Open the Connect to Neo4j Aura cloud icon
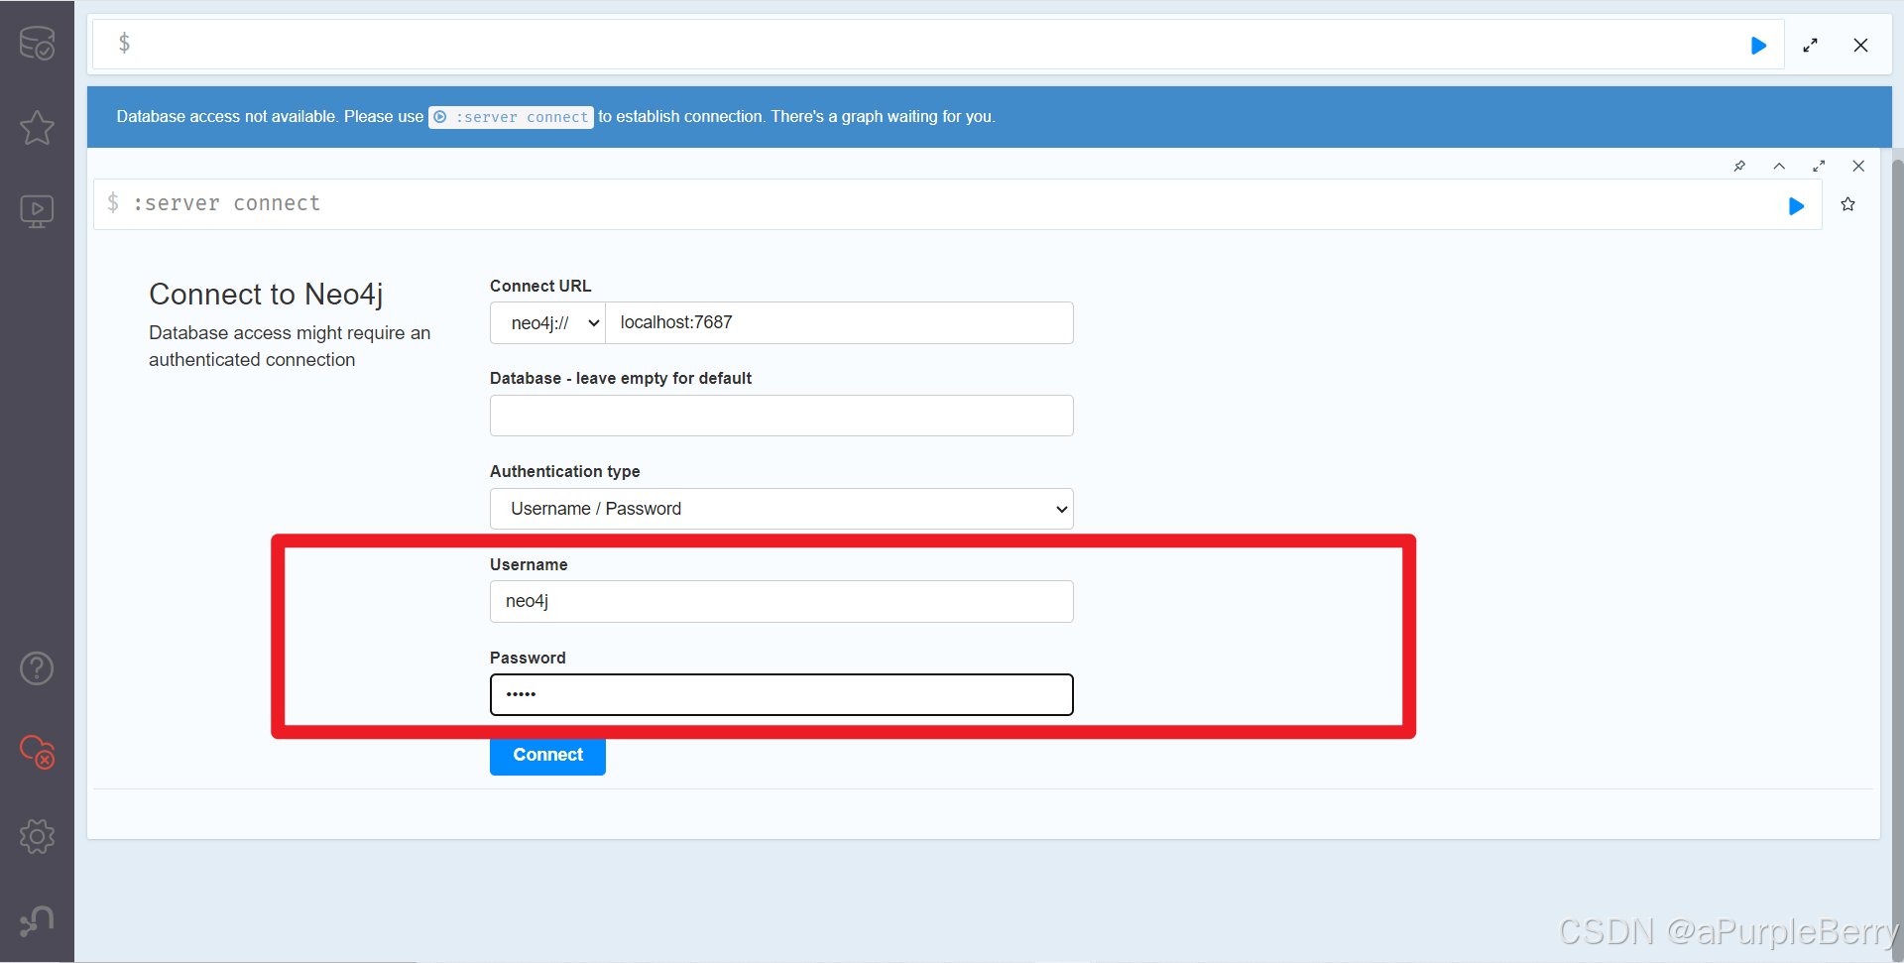Image resolution: width=1904 pixels, height=963 pixels. click(x=37, y=752)
